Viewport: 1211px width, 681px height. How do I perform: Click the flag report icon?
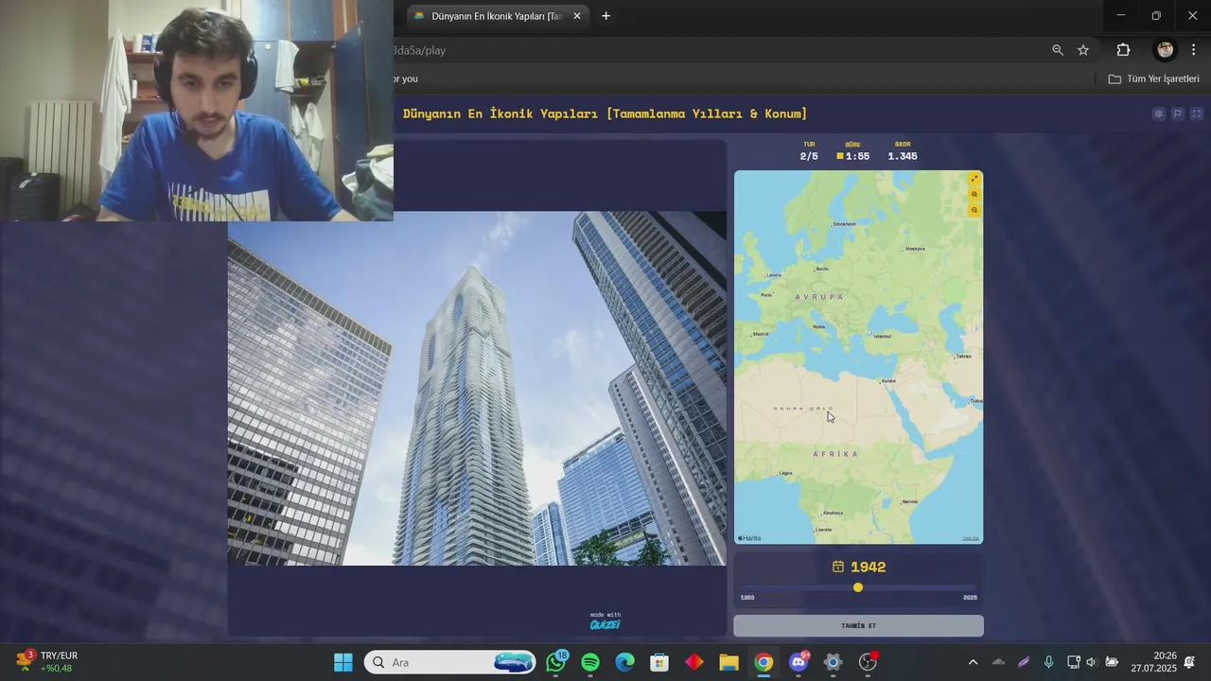point(1178,113)
